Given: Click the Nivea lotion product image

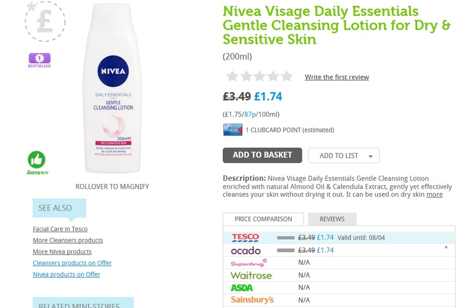Looking at the screenshot, I should pos(112,88).
